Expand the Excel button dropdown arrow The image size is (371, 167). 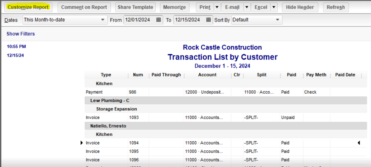pyautogui.click(x=274, y=7)
